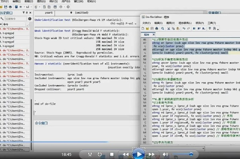The image size is (240, 159).
Task: Open the 工具(T) menu in Do-file Editor
Action: pos(212,23)
